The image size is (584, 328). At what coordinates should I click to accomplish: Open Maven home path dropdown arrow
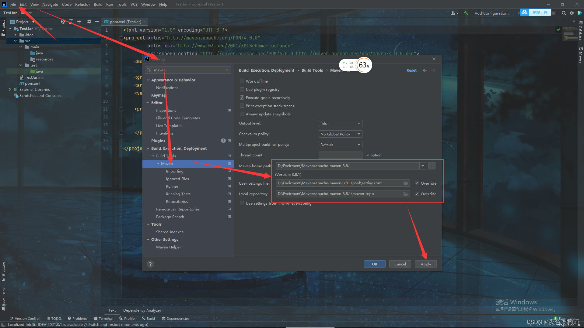[x=423, y=166]
